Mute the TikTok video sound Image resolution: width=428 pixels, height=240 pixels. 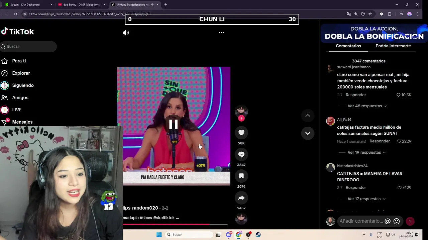[x=126, y=33]
